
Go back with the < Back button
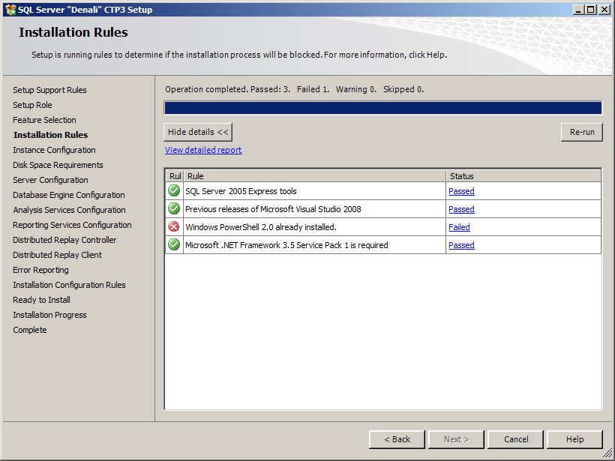pyautogui.click(x=397, y=439)
